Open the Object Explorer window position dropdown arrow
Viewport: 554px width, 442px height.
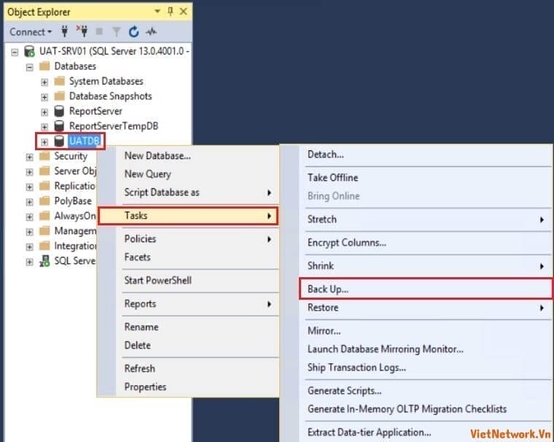click(x=157, y=12)
